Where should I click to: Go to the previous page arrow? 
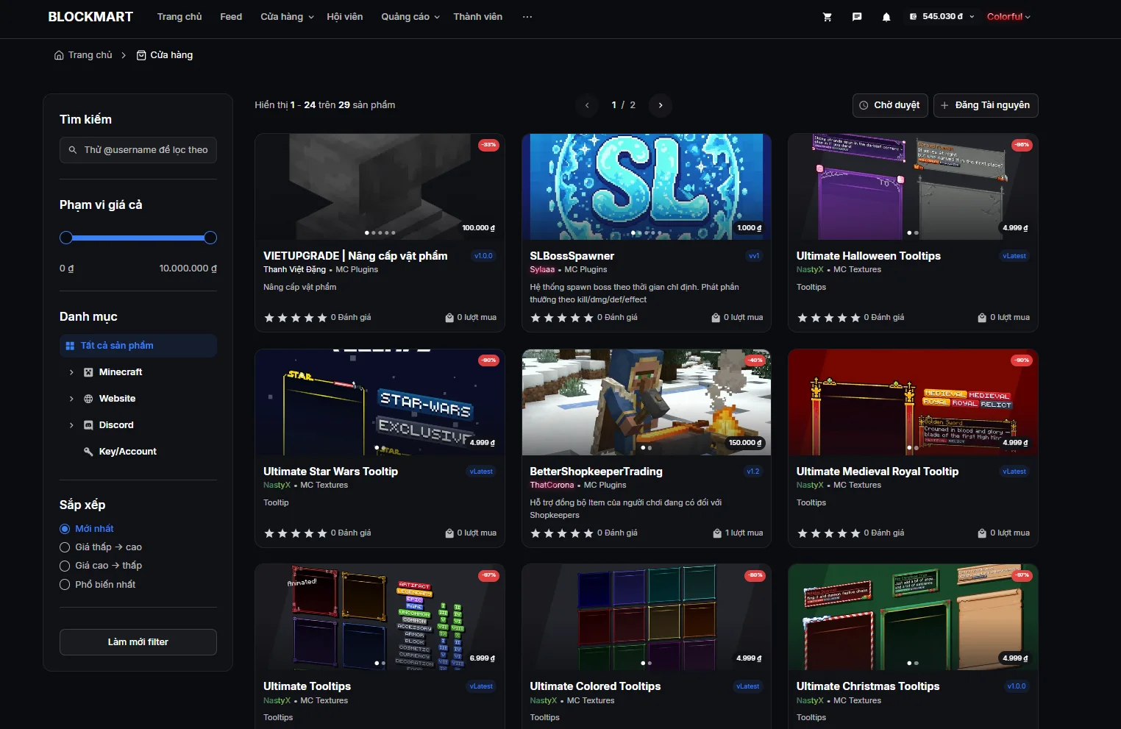click(x=587, y=105)
